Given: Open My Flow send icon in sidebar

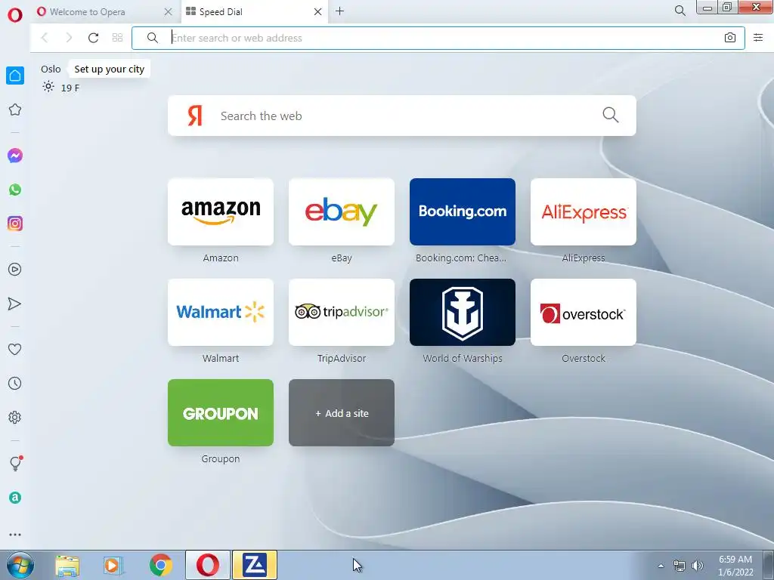Looking at the screenshot, I should coord(15,304).
